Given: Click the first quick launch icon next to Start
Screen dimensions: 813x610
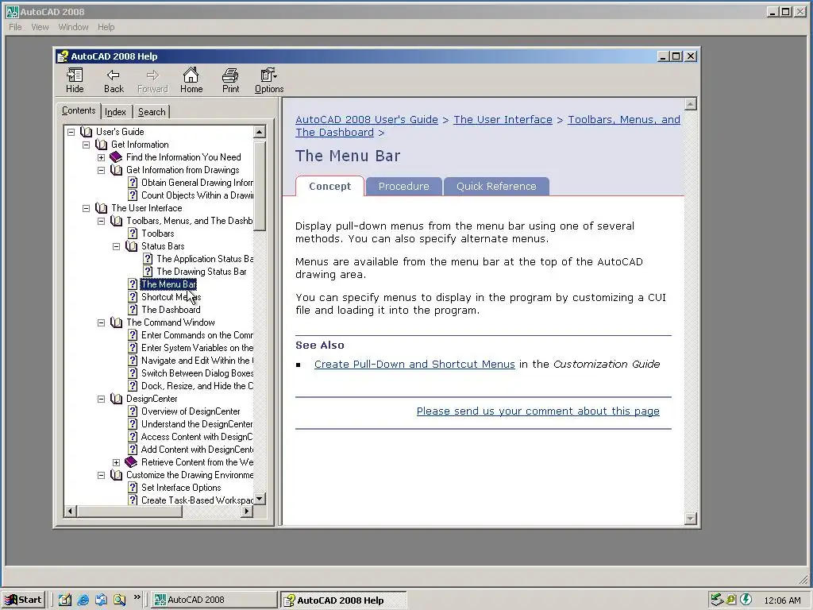Looking at the screenshot, I should [65, 600].
